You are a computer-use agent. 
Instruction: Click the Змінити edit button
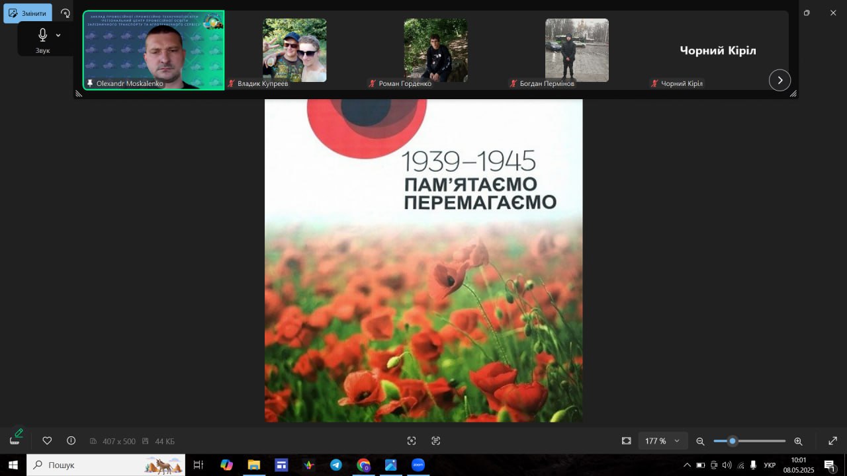[x=28, y=13]
